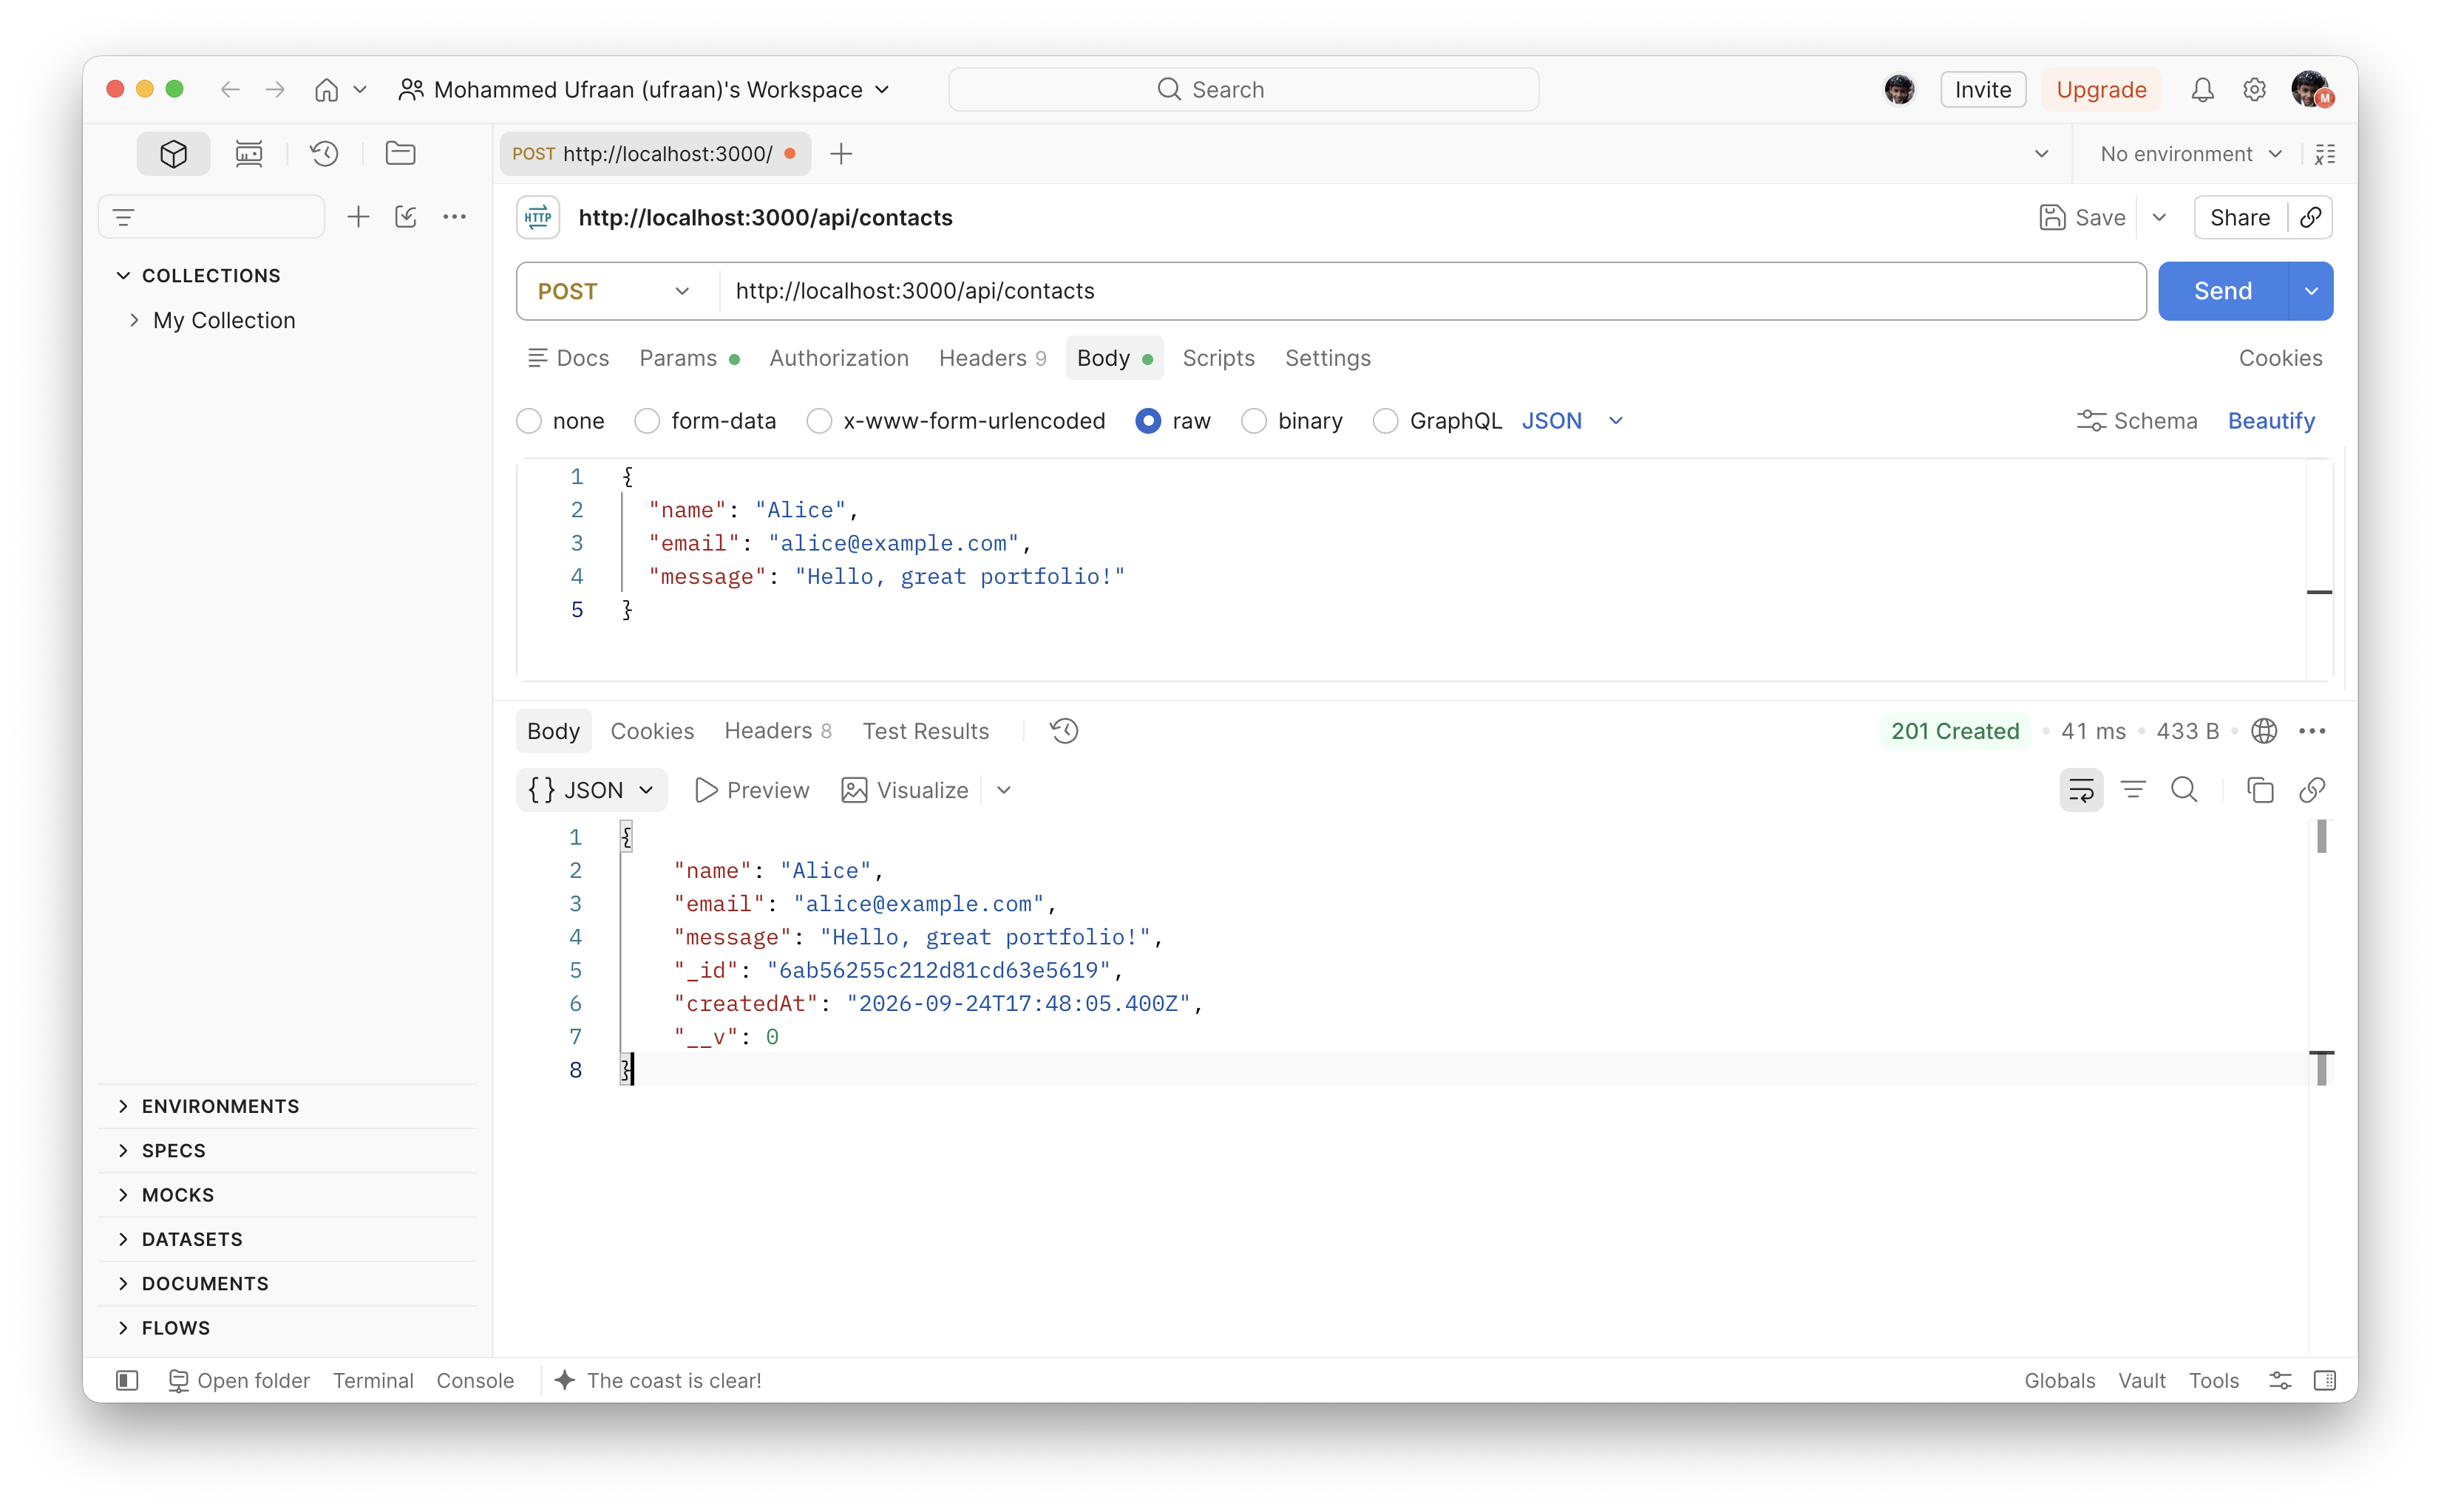Image resolution: width=2441 pixels, height=1512 pixels.
Task: Open the Files folder sidebar icon
Action: (400, 154)
